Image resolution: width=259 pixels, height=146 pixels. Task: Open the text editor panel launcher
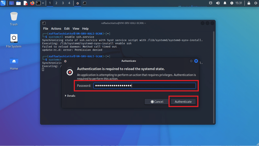coord(25,3)
